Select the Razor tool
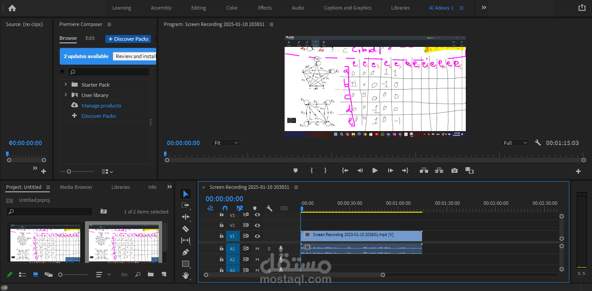 click(186, 229)
